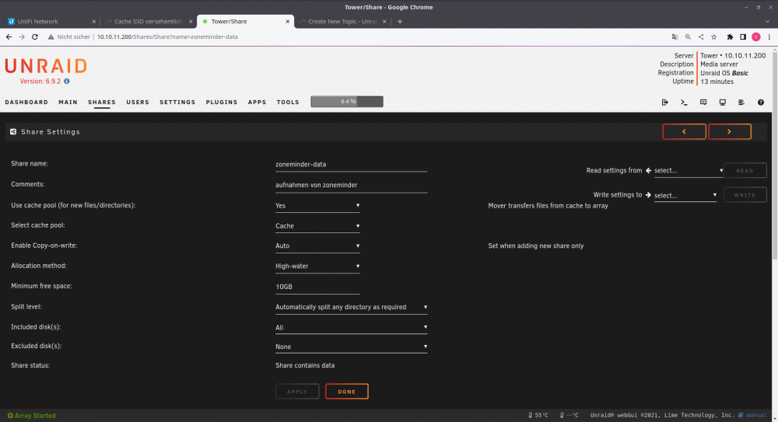Viewport: 778px width, 422px height.
Task: Open the Allocation method dropdown
Action: (x=317, y=267)
